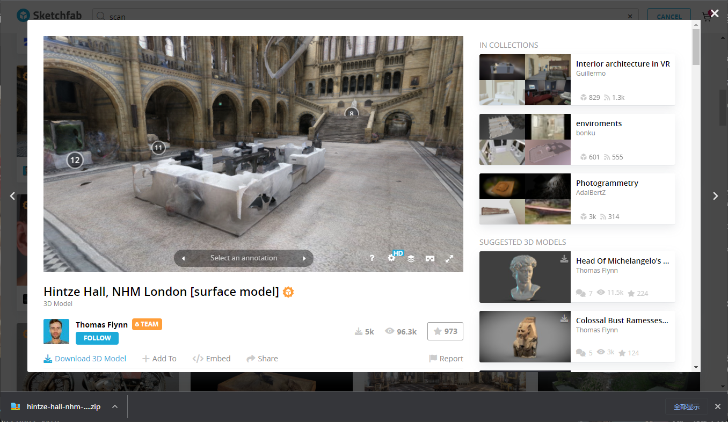Click scrollbar down arrow in popup
728x422 pixels.
click(696, 367)
